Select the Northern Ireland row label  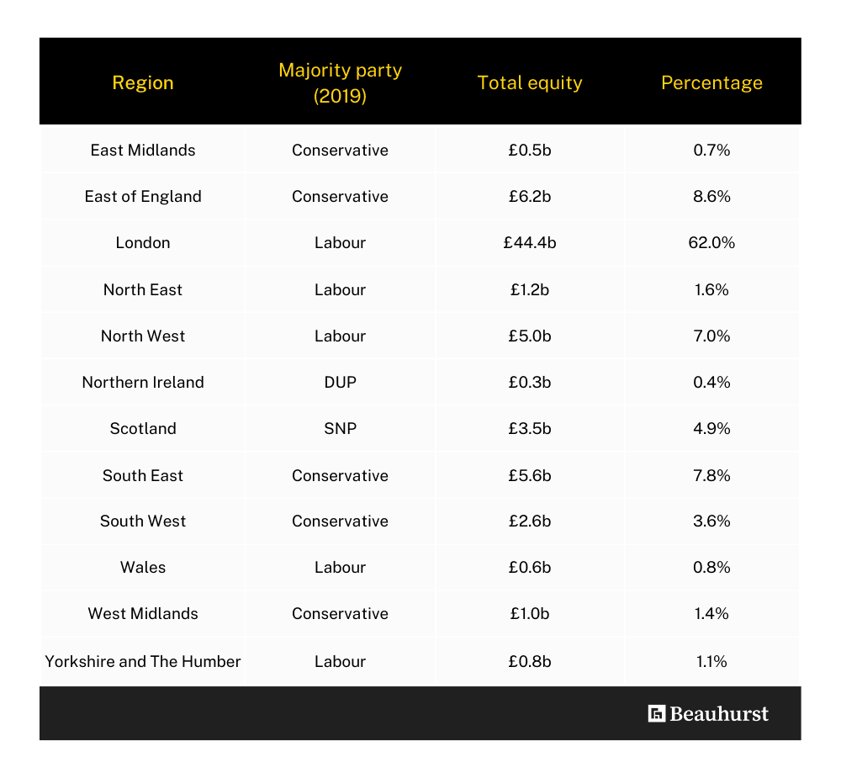[x=143, y=382]
